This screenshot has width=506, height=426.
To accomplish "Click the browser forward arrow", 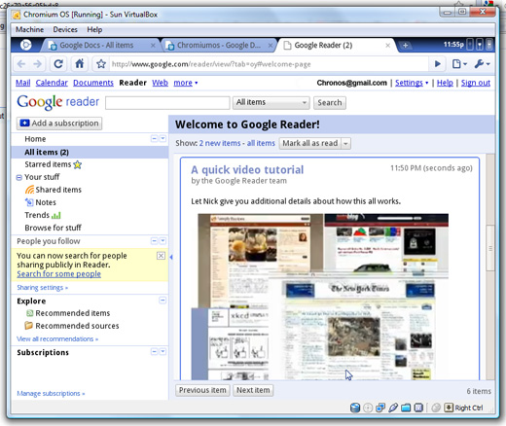I will 38,64.
